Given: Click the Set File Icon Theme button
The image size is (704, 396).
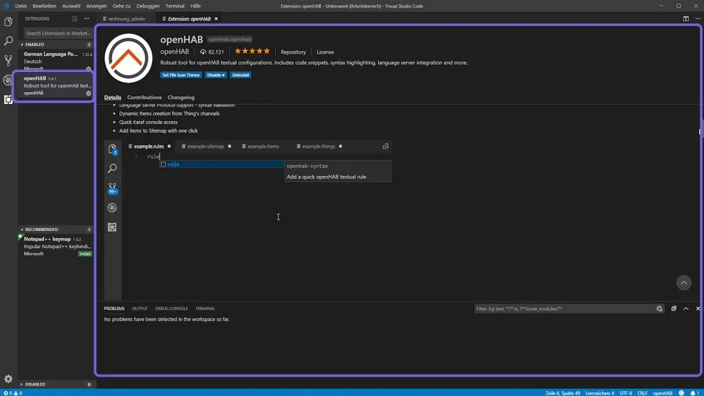Looking at the screenshot, I should 181,75.
